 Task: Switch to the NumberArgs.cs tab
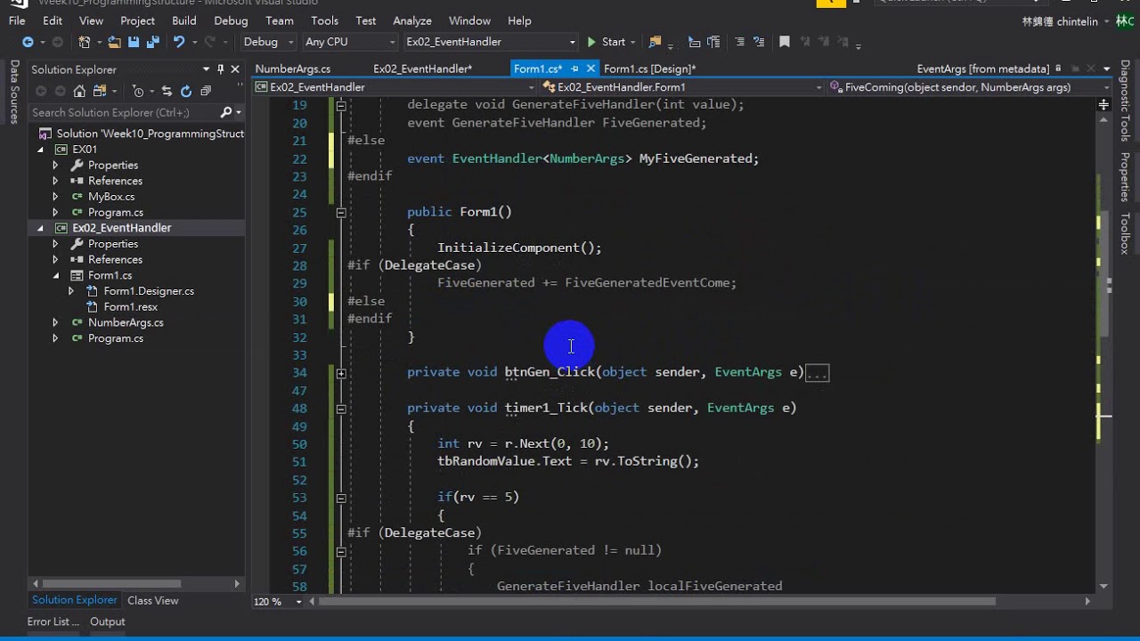coord(293,69)
